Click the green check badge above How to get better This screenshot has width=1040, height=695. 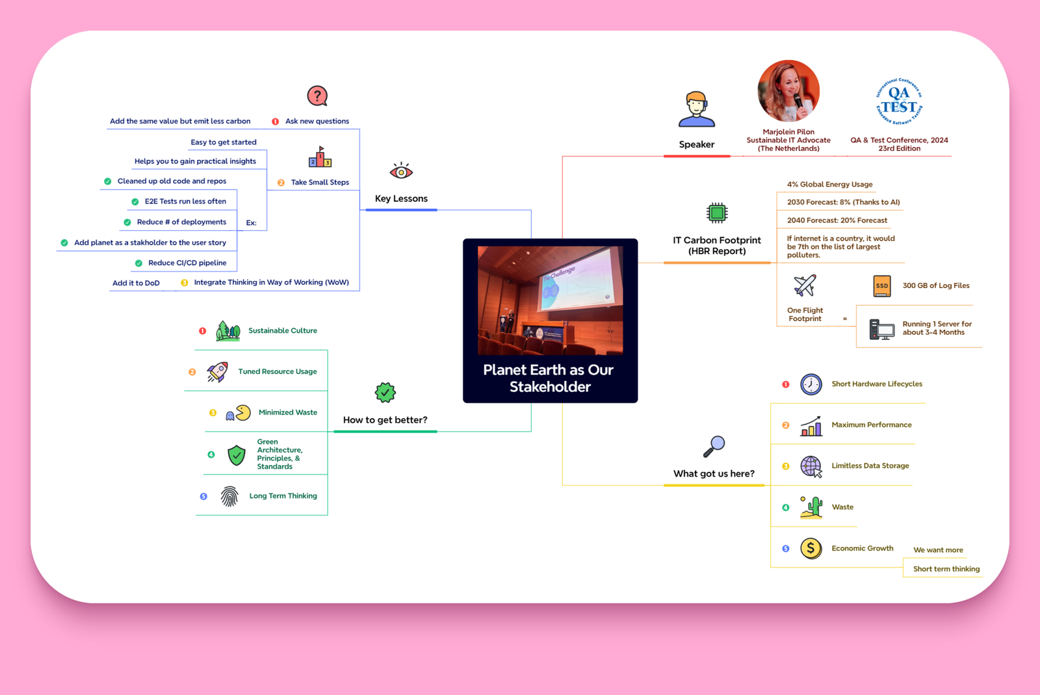(385, 392)
